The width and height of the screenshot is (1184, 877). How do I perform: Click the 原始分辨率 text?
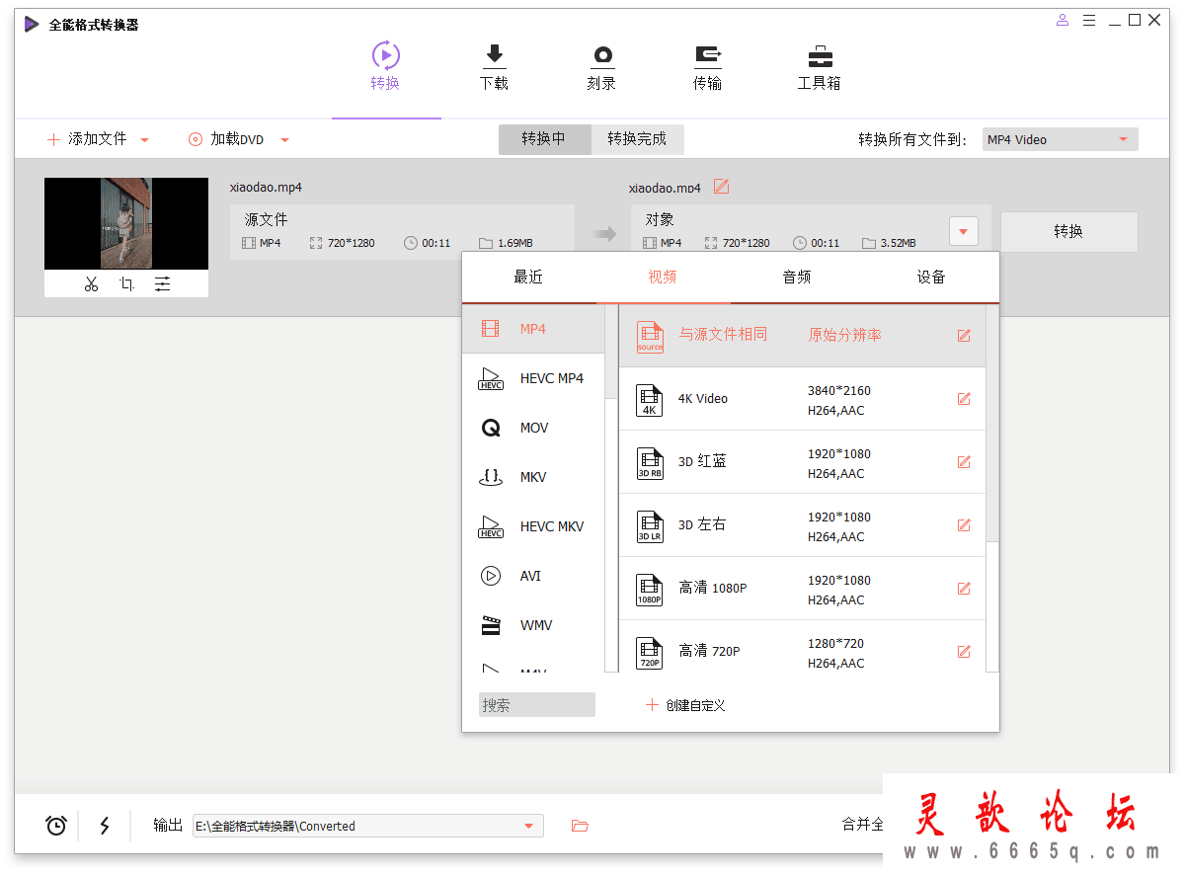tap(845, 336)
